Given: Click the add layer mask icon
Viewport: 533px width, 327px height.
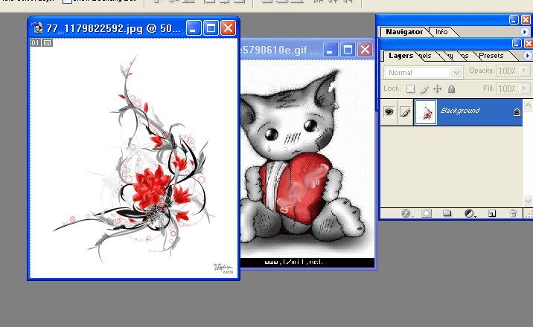Looking at the screenshot, I should pos(427,213).
